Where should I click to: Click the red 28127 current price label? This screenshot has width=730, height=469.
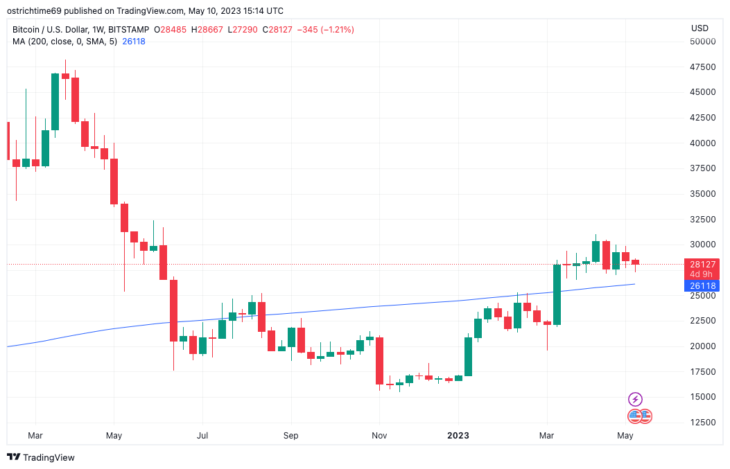coord(701,264)
